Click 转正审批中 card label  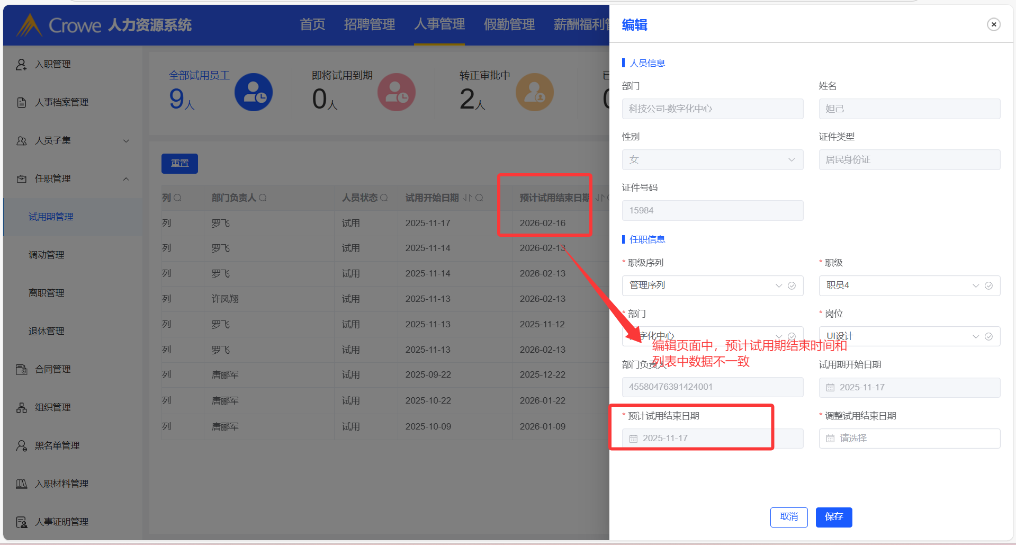coord(485,76)
